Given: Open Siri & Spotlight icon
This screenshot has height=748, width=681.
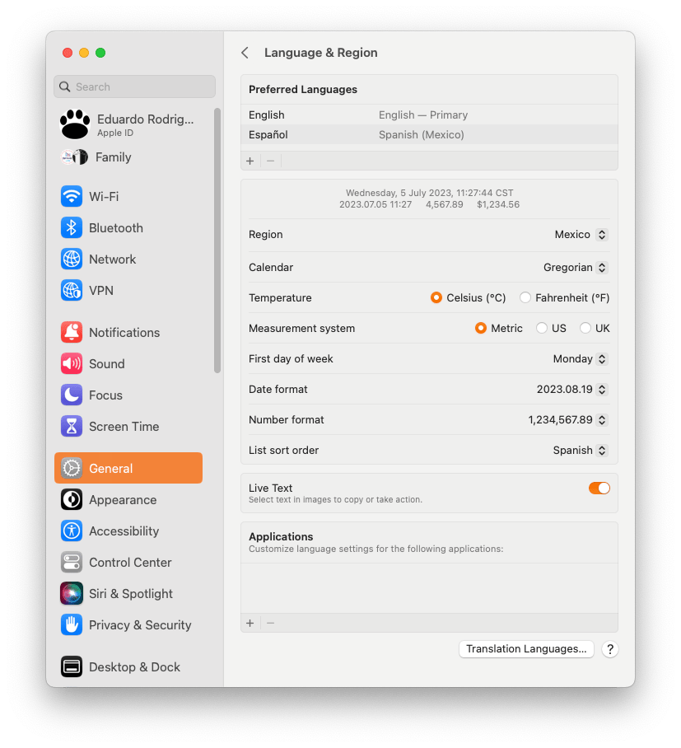Looking at the screenshot, I should 72,593.
